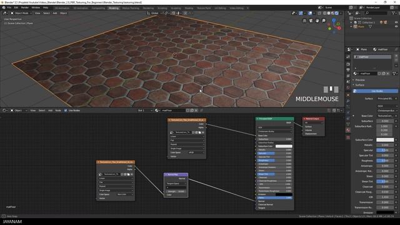
Task: Open the Scene properties tab
Action: 348,82
